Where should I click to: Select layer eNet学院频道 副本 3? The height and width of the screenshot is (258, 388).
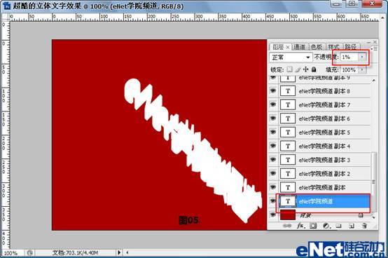coord(324,160)
